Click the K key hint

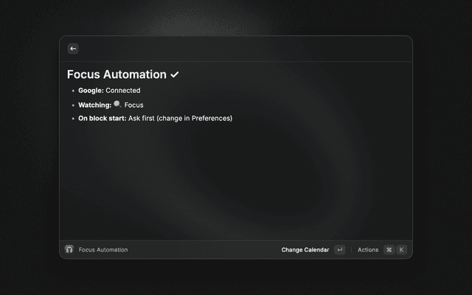[401, 249]
